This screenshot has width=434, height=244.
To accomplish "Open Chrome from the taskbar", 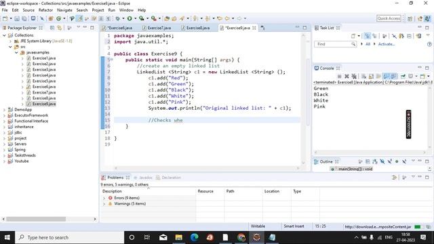I will click(x=241, y=237).
